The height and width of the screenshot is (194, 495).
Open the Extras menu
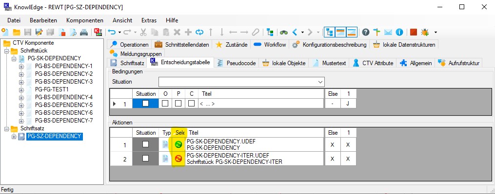coord(149,20)
